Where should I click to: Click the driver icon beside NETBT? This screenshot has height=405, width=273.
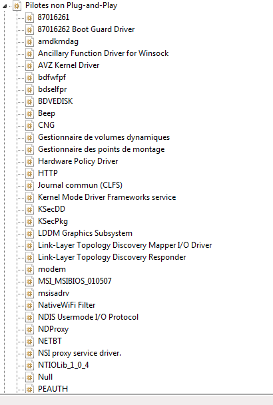pyautogui.click(x=29, y=341)
